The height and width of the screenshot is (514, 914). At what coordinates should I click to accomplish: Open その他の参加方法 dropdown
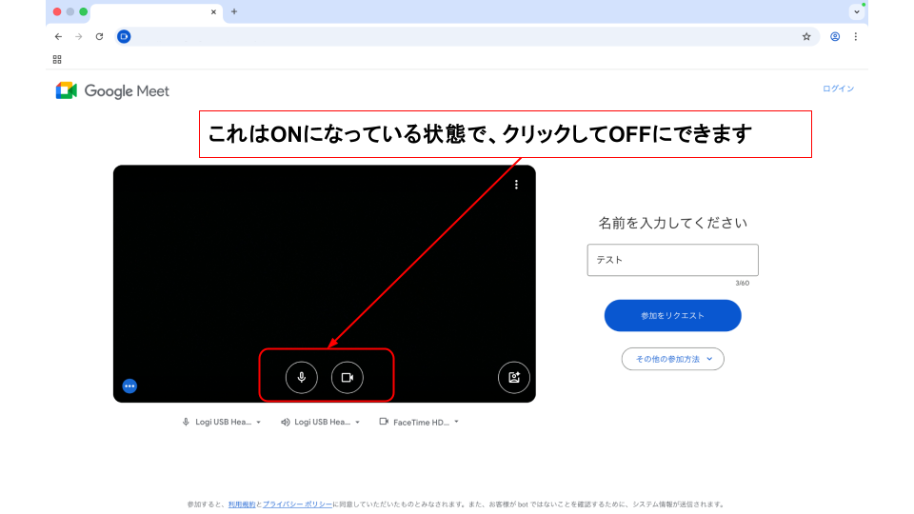673,359
